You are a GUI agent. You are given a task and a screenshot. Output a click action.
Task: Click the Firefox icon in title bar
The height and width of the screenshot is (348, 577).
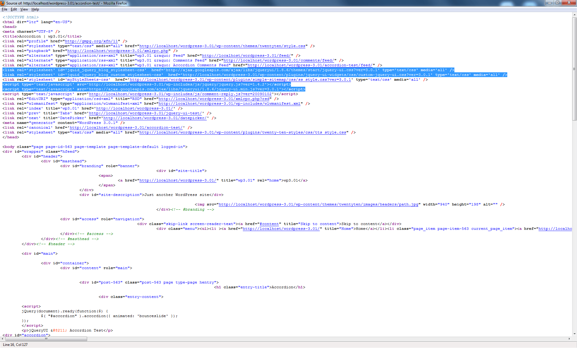click(3, 3)
